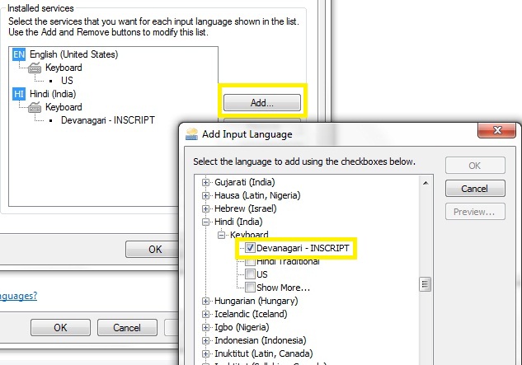Image resolution: width=522 pixels, height=365 pixels.
Task: Click Cancel in the background bottom window
Action: point(127,327)
